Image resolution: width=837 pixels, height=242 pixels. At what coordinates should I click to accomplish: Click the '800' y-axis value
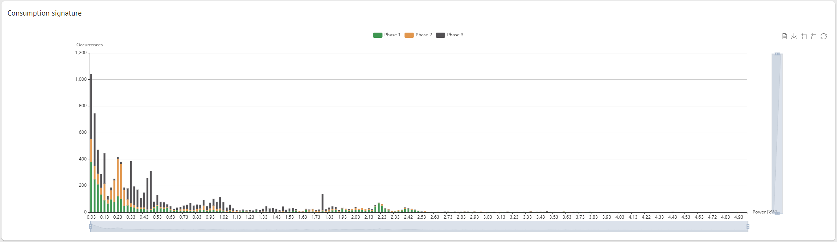click(83, 106)
